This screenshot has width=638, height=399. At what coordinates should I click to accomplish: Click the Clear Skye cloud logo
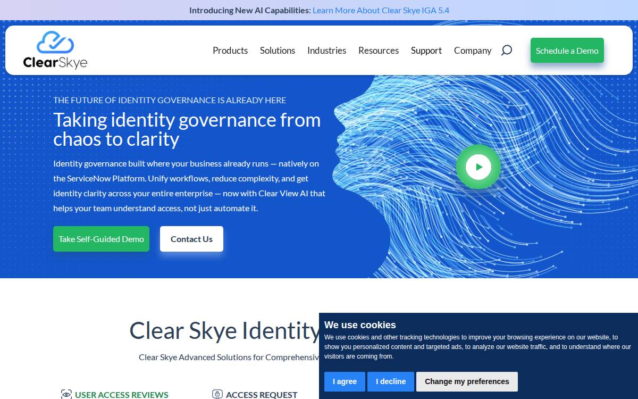55,50
